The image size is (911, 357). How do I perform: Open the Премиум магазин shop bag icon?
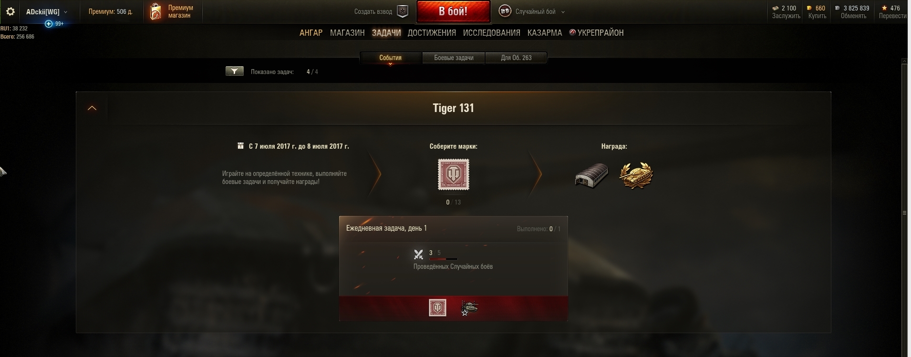155,11
